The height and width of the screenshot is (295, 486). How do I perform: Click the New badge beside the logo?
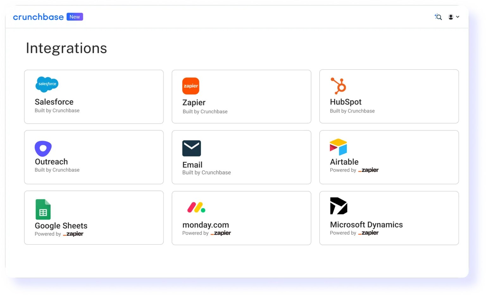click(x=75, y=17)
